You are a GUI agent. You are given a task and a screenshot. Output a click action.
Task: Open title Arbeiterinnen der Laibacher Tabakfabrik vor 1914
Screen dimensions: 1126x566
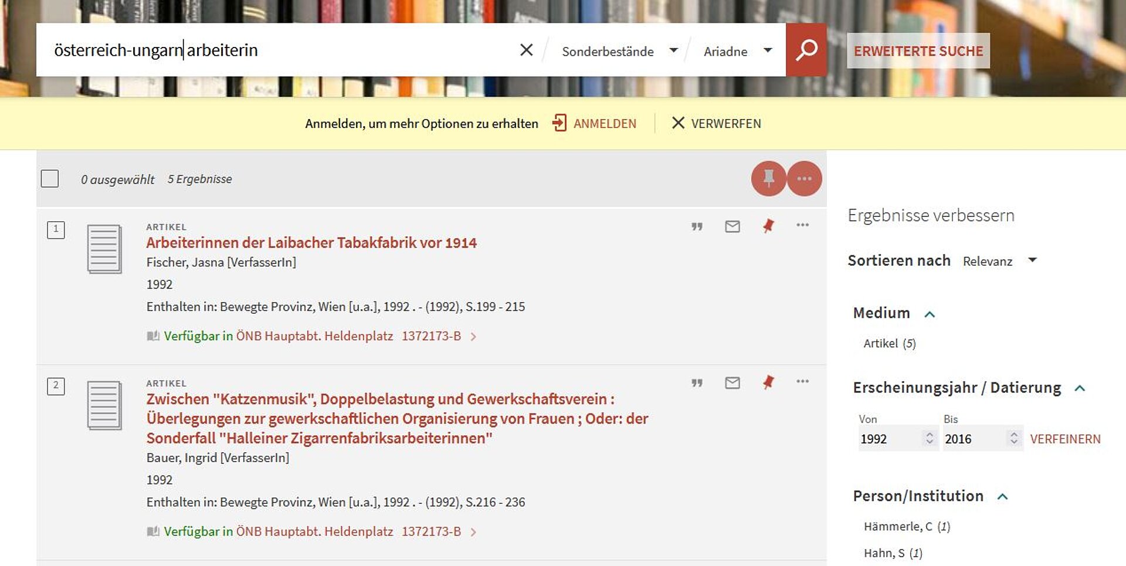pyautogui.click(x=311, y=242)
